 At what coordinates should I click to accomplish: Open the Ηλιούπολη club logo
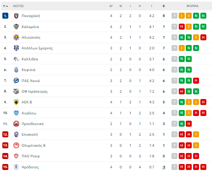[16, 37]
